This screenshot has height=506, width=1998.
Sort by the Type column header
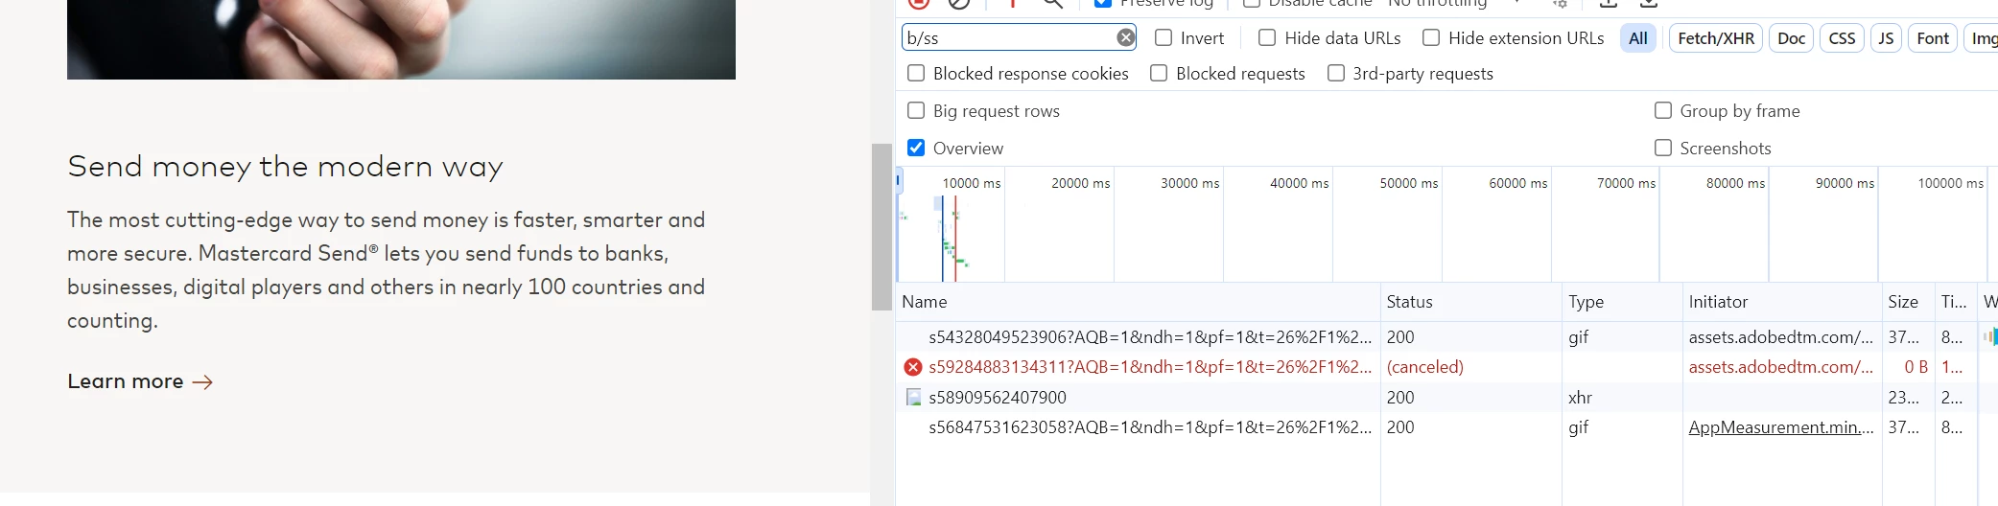click(x=1622, y=302)
